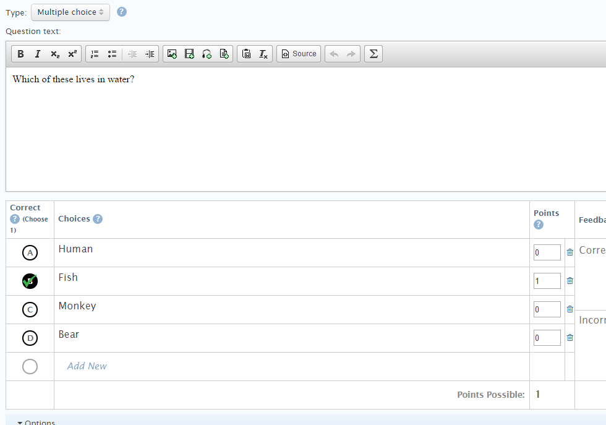Insert an image into question text
Image resolution: width=606 pixels, height=425 pixels.
click(173, 54)
